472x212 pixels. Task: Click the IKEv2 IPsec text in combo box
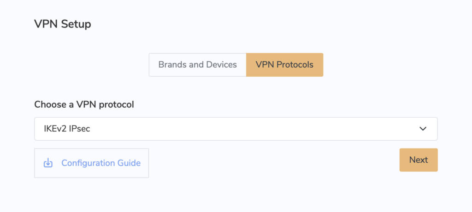pyautogui.click(x=67, y=129)
